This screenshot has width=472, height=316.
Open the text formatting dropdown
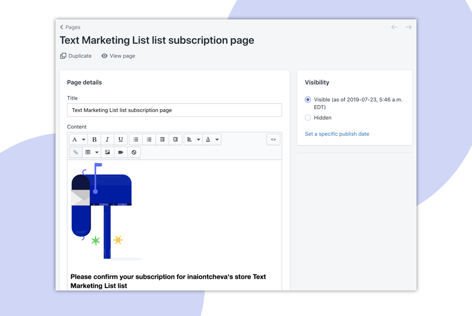pos(78,140)
